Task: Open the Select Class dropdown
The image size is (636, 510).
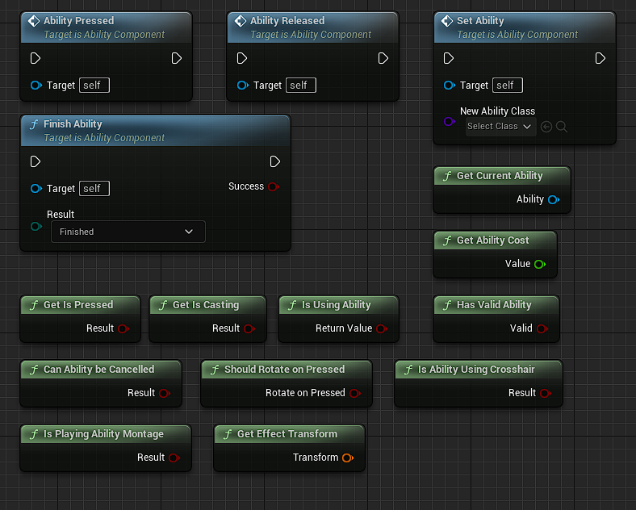Action: coord(500,127)
